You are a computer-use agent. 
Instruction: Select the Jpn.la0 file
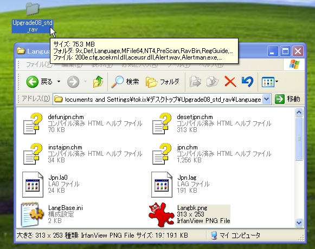pos(51,185)
